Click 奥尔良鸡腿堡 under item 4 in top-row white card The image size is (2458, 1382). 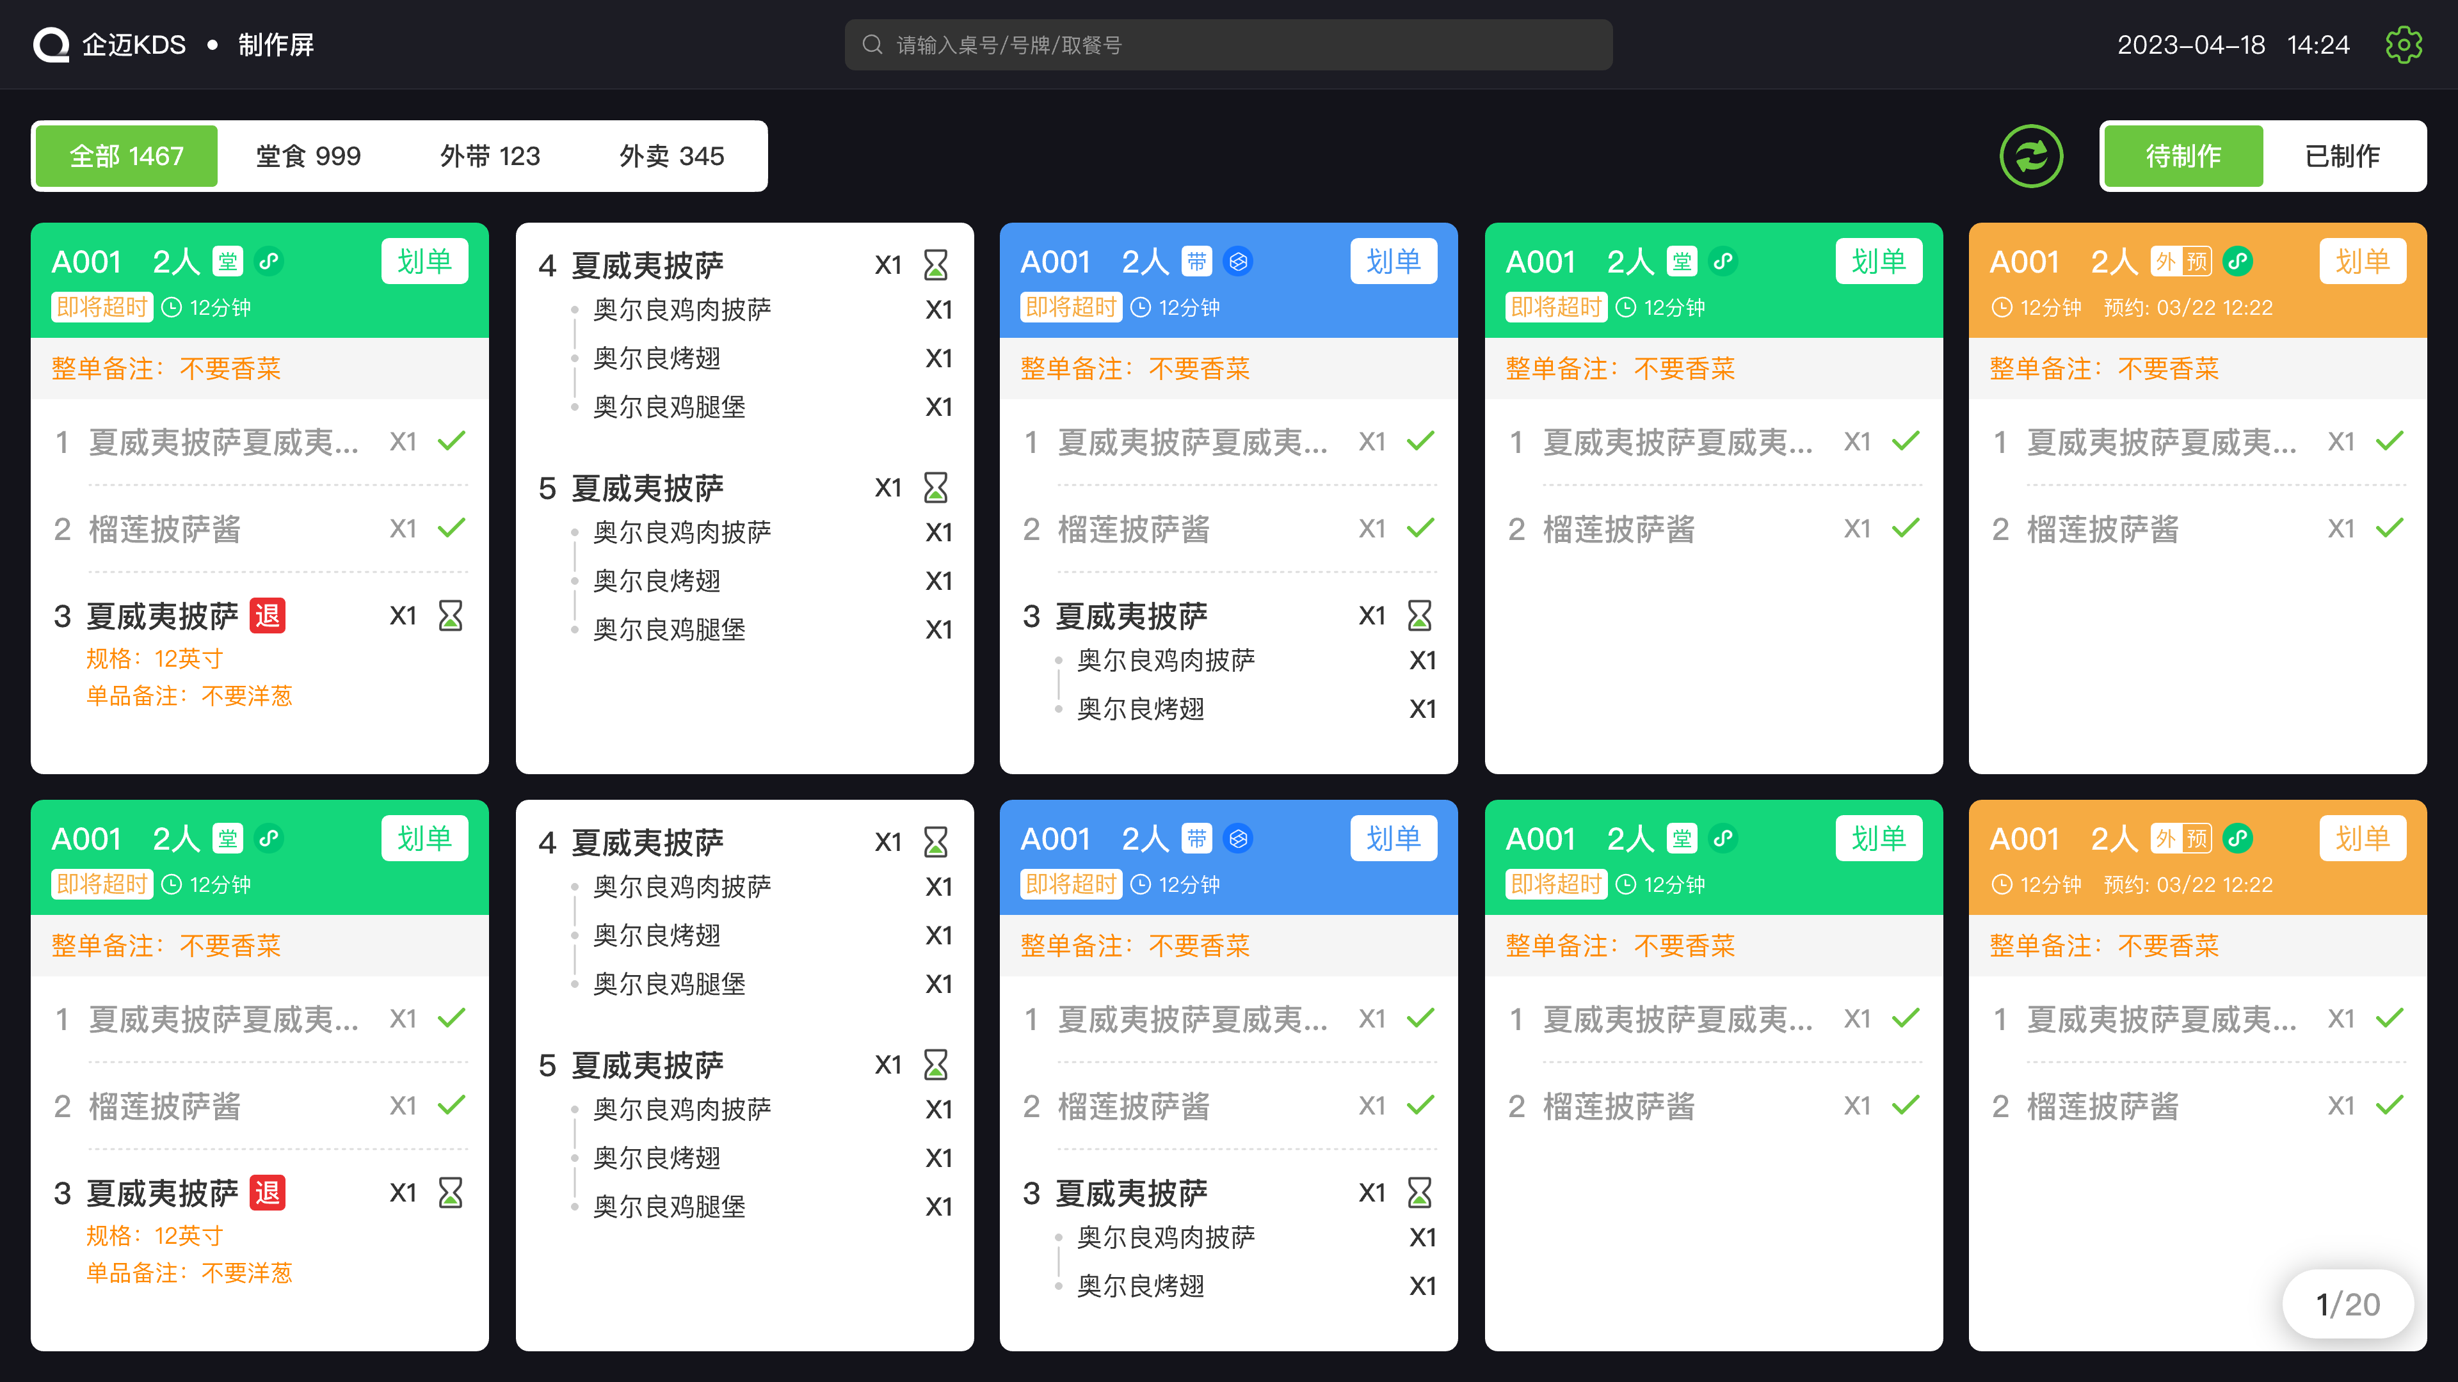tap(669, 406)
